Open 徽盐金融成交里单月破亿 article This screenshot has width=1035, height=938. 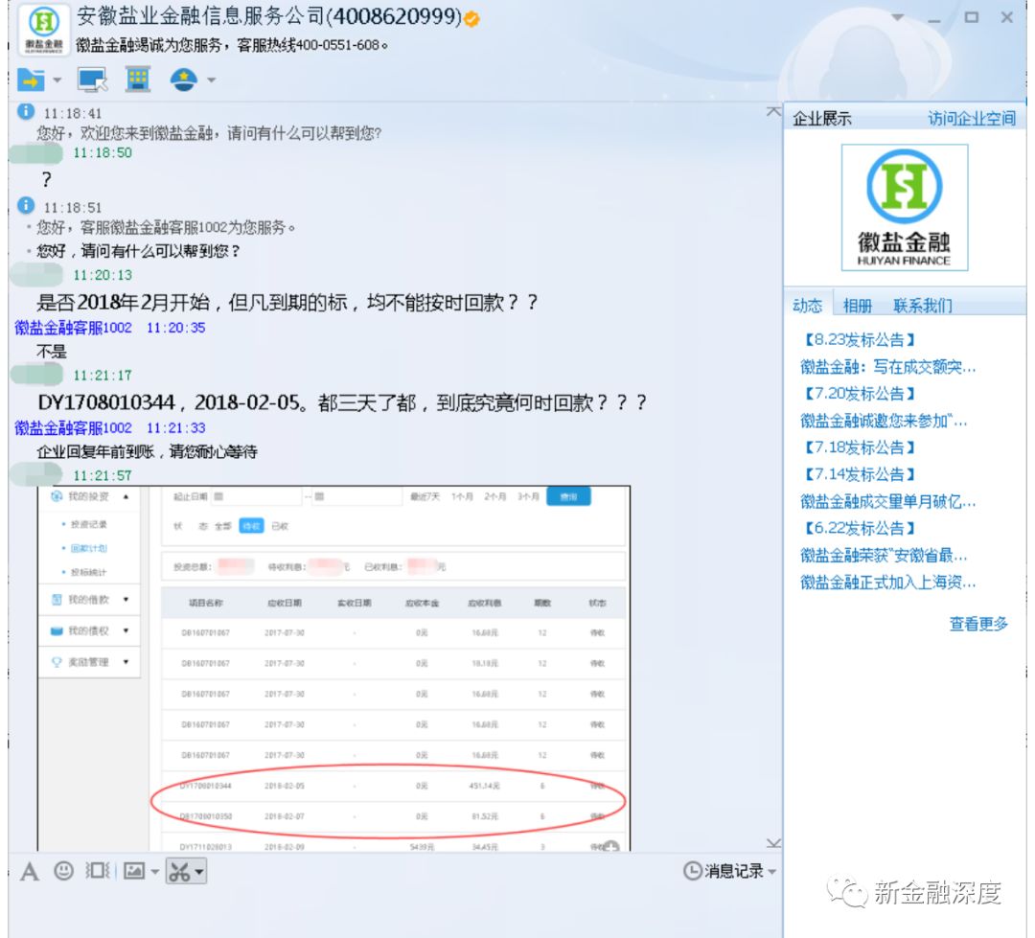coord(887,502)
